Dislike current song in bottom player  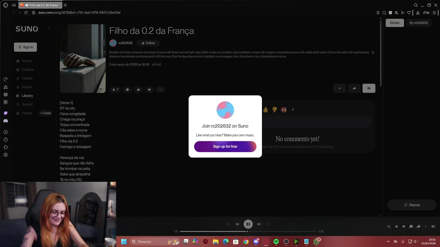click(x=404, y=226)
